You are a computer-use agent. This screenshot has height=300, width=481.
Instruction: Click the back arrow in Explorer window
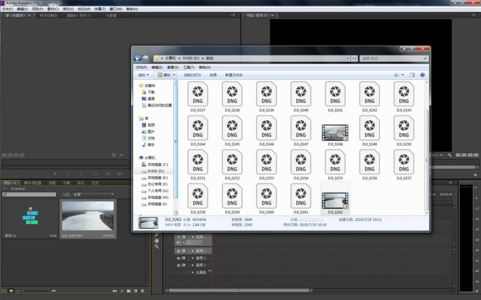click(138, 58)
